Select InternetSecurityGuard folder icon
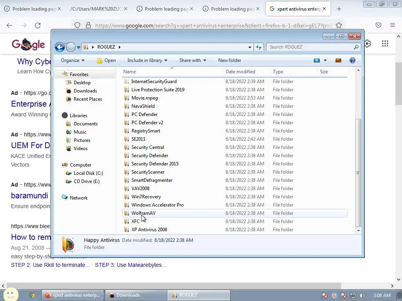 (x=126, y=82)
